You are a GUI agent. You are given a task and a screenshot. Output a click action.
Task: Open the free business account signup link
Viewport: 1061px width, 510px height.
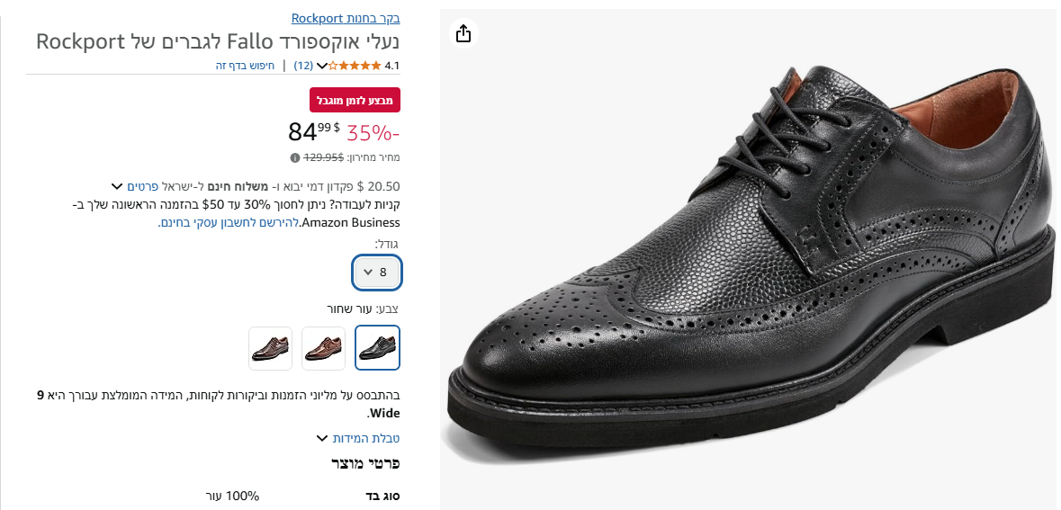click(229, 222)
